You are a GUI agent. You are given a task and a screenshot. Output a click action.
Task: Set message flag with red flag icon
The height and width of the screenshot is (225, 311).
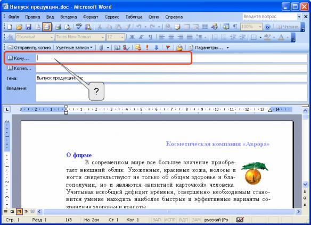tap(168, 47)
